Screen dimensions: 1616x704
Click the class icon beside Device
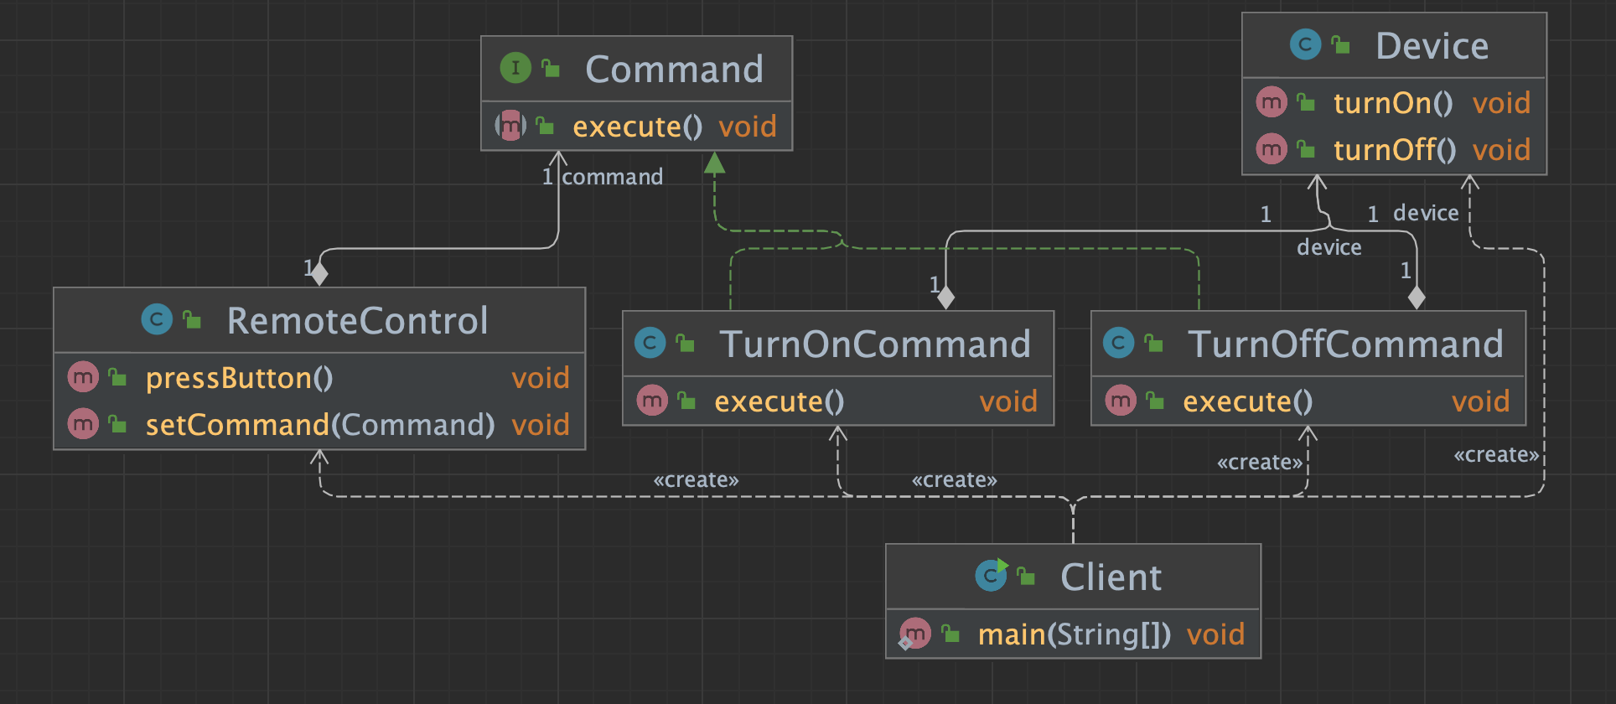coord(1305,44)
